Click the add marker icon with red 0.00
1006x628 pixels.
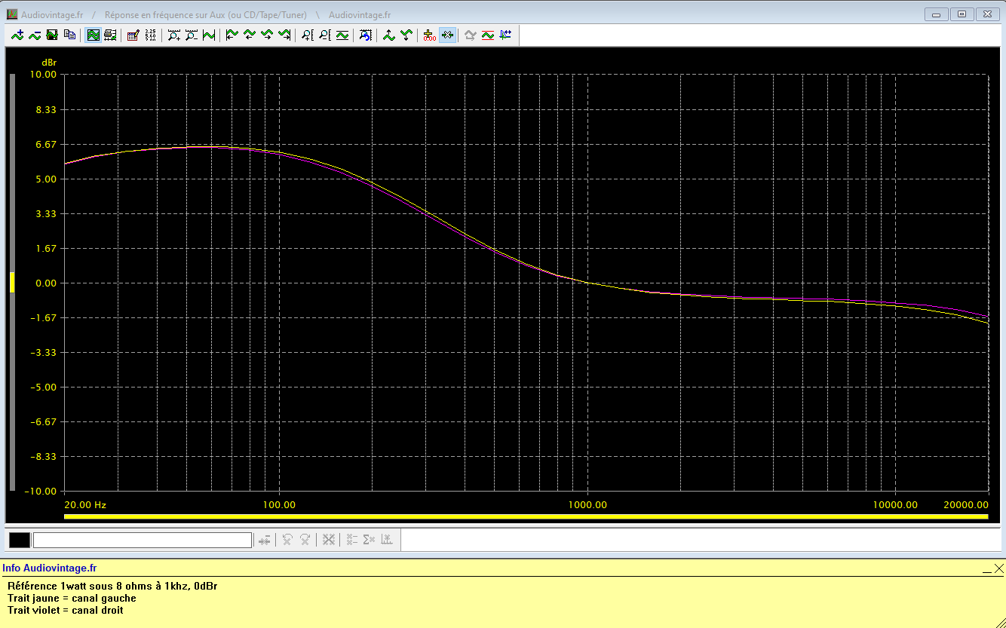430,35
